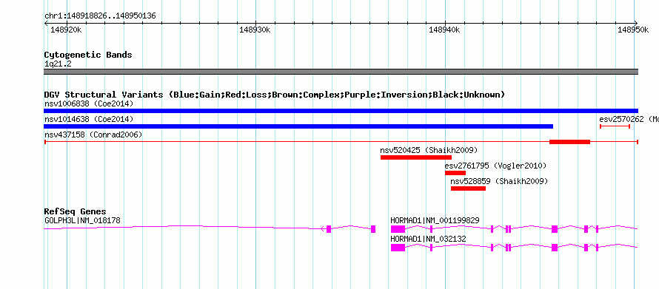Click the 148940k ruler position
This screenshot has width=659, height=289.
(444, 30)
